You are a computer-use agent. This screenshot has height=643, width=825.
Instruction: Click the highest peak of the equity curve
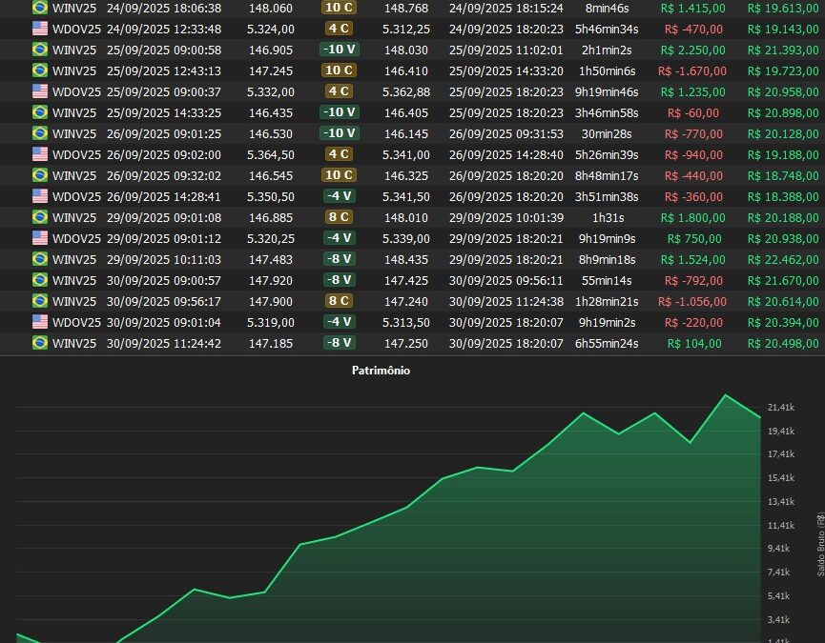tap(726, 395)
